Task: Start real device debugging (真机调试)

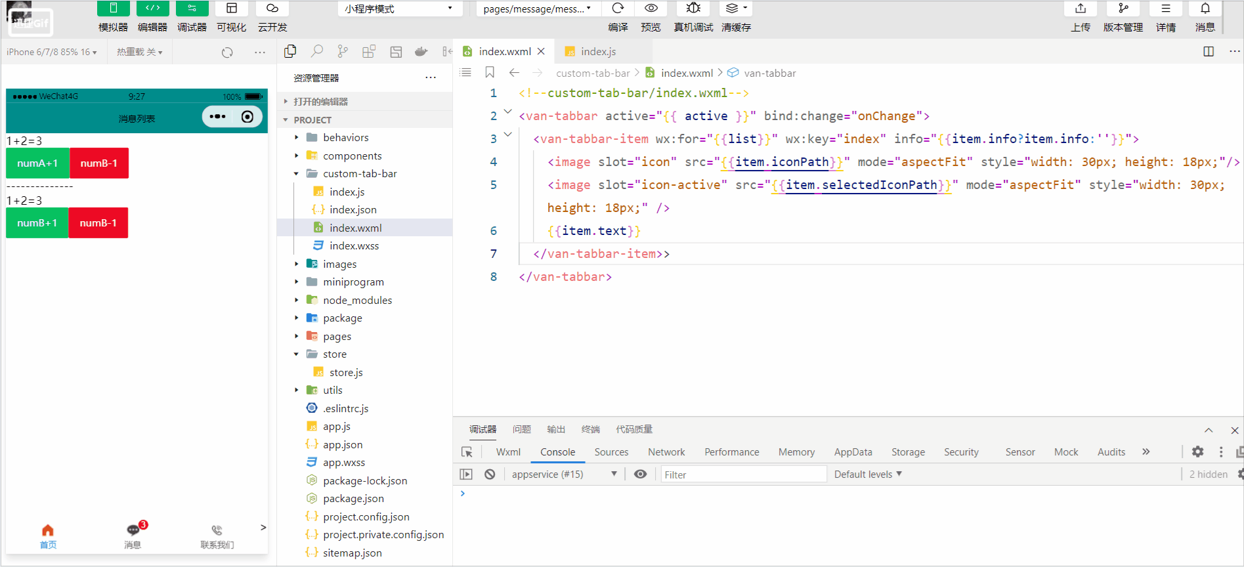Action: click(x=693, y=9)
